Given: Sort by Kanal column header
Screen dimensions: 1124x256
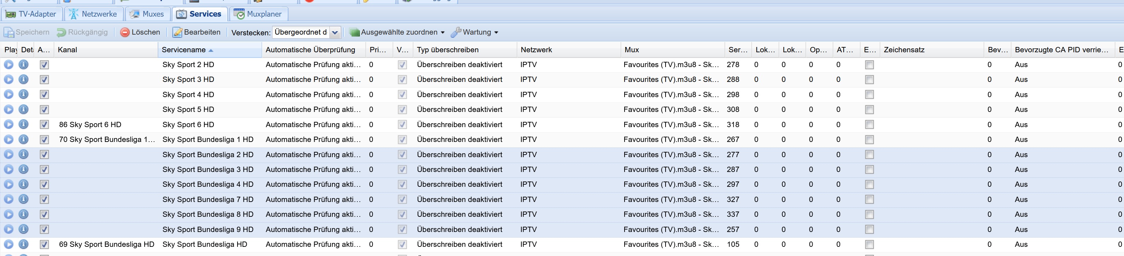Looking at the screenshot, I should [106, 50].
